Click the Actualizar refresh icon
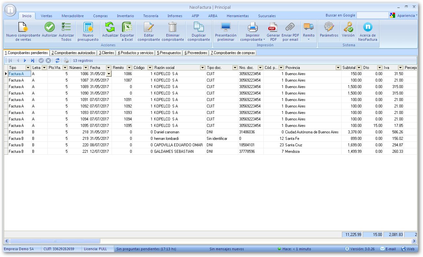The width and height of the screenshot is (423, 257). point(110,27)
